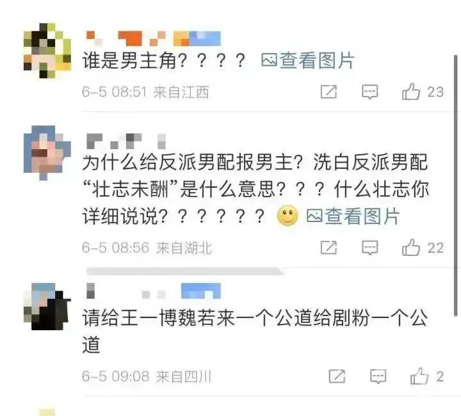Like the 四川 comment about 王一博

[419, 376]
